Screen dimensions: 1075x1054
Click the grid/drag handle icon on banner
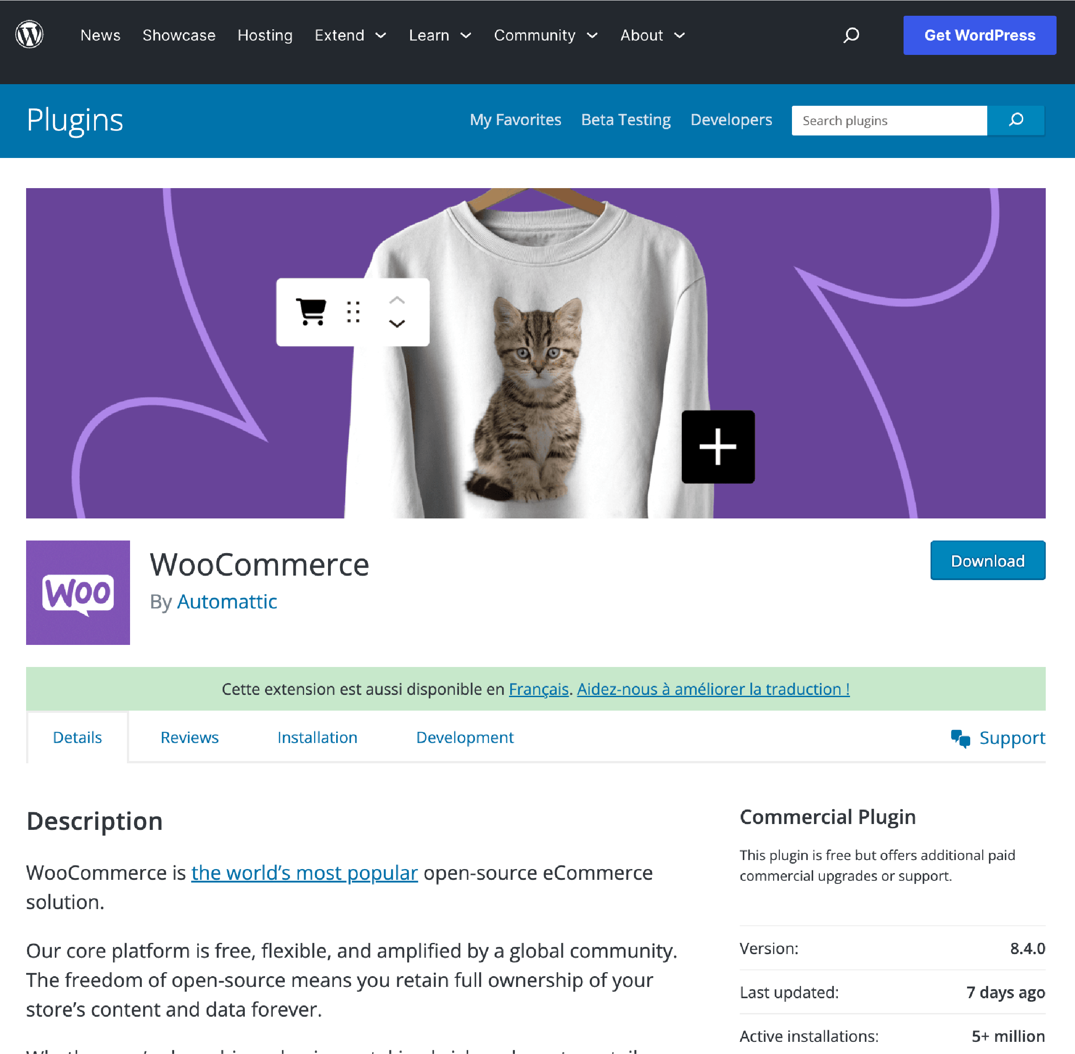point(354,311)
